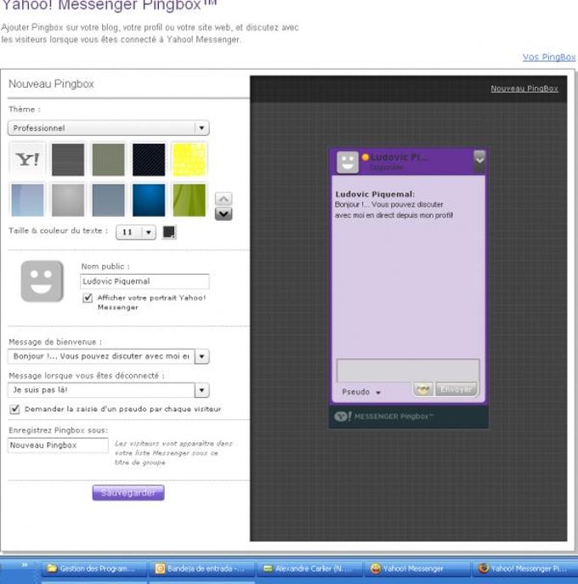Click the large smiley avatar portrait
The width and height of the screenshot is (578, 584).
click(x=42, y=281)
